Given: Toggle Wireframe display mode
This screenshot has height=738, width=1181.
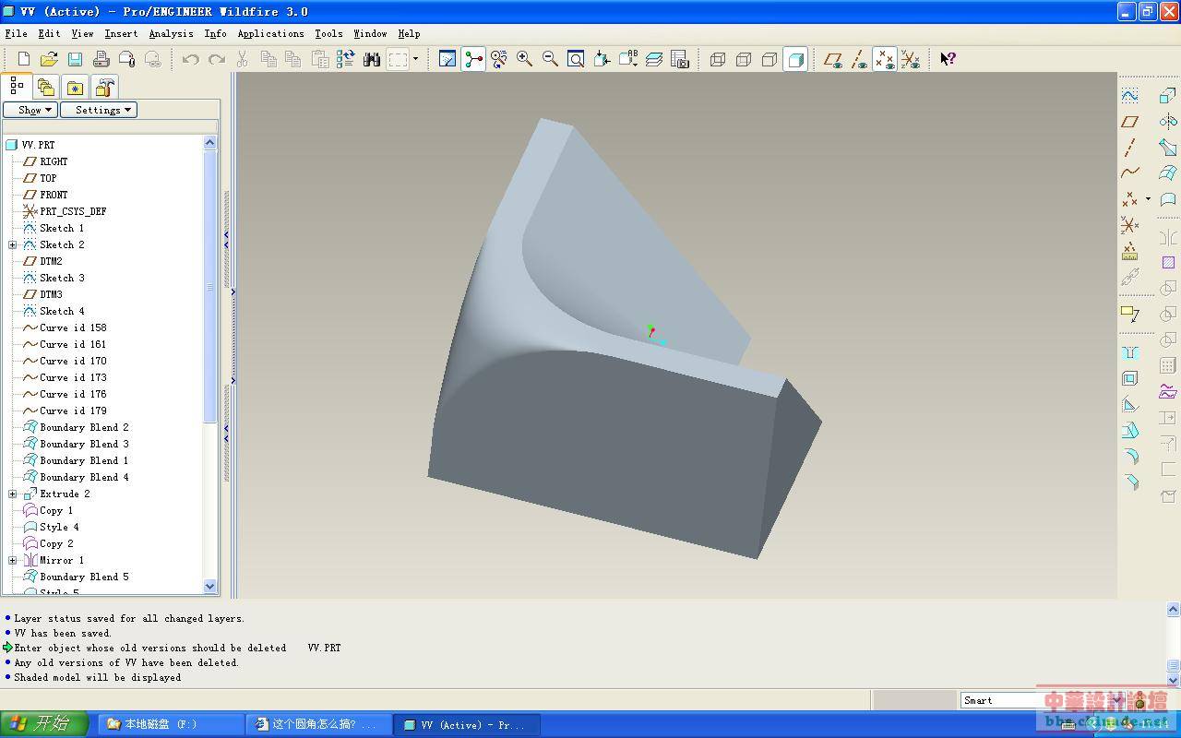Looking at the screenshot, I should (x=718, y=59).
